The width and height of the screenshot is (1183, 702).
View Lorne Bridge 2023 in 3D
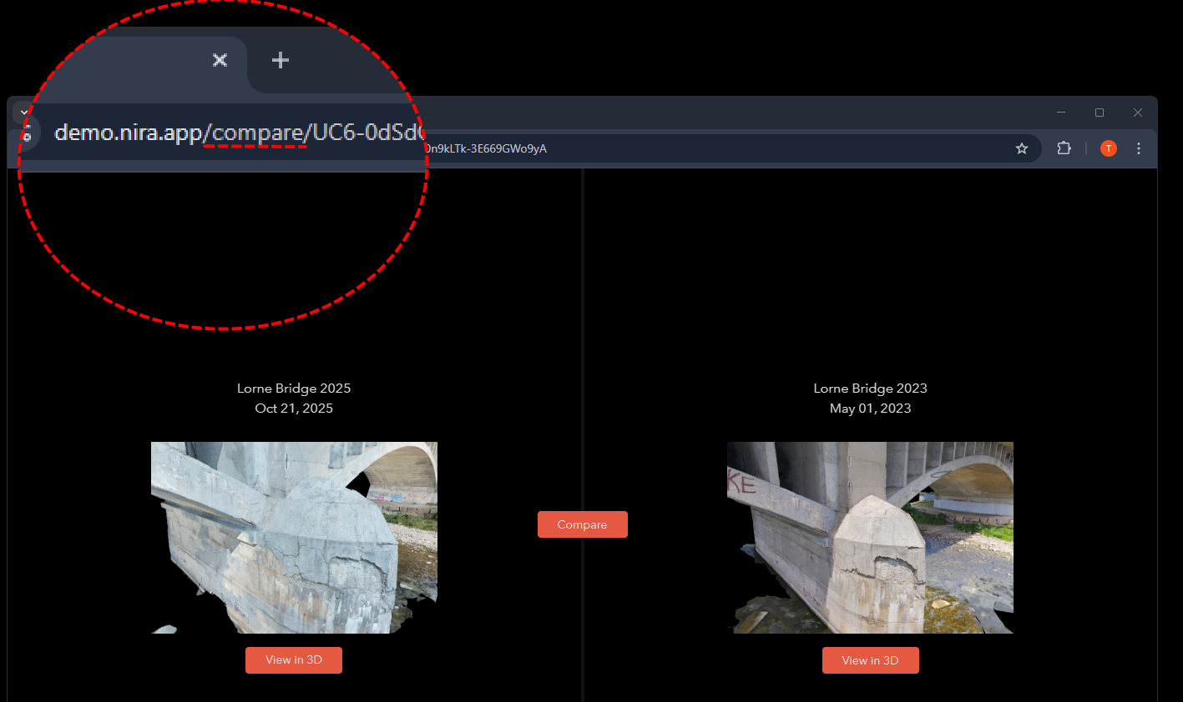click(x=871, y=660)
